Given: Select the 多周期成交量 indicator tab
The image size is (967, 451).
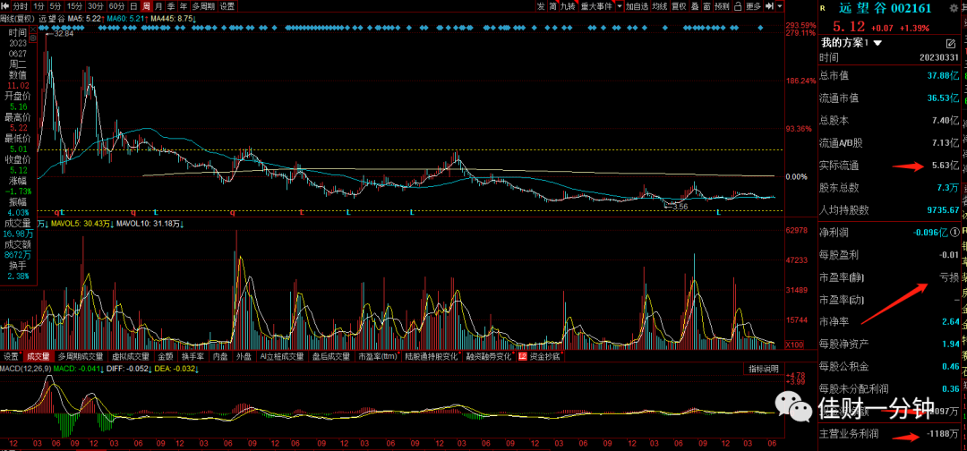Looking at the screenshot, I should tap(81, 356).
